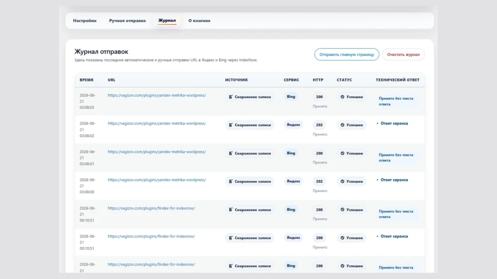
Task: Click Bing badge in 03:08:03 row
Action: coord(291,97)
